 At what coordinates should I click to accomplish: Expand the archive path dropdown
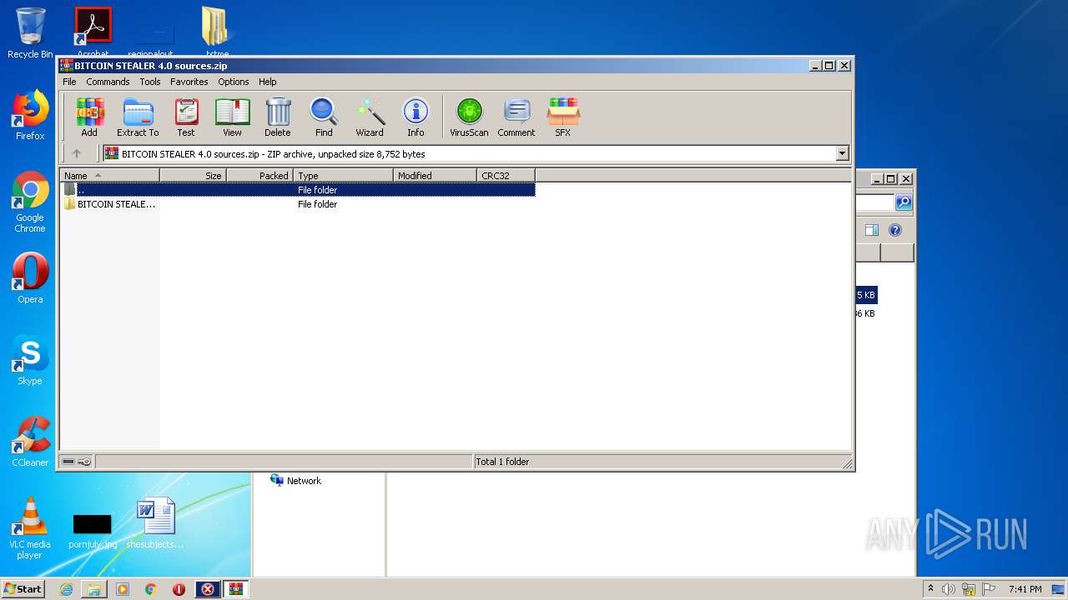tap(842, 153)
